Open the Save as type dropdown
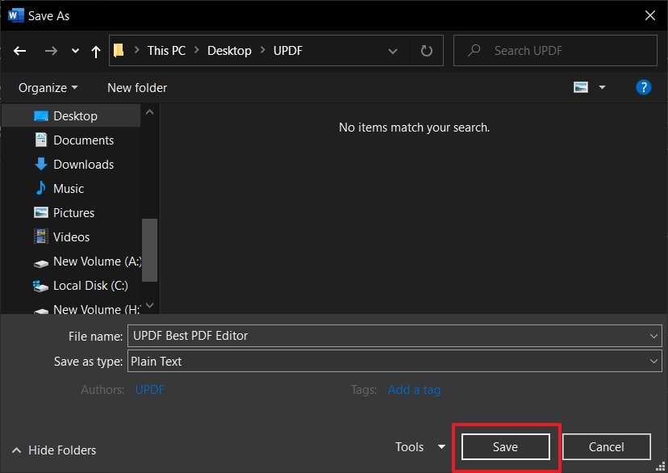The image size is (668, 473). pos(653,361)
